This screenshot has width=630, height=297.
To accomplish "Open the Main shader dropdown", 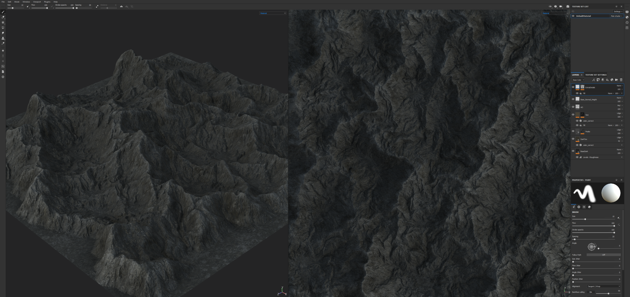I will [x=616, y=16].
